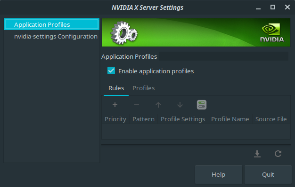Select Application Profiles in the sidebar
The image size is (295, 187).
click(51, 24)
